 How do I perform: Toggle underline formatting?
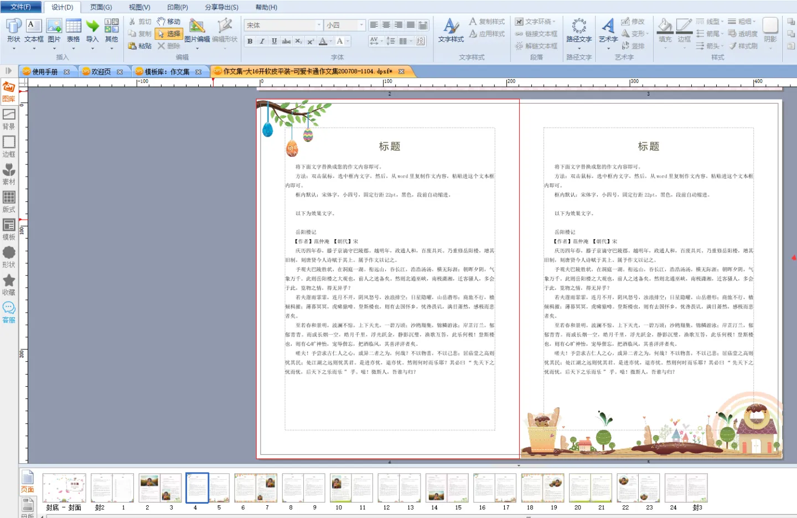274,41
